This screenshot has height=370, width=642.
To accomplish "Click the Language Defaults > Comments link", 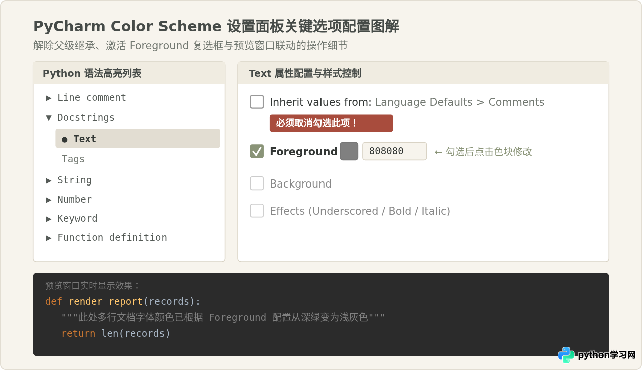I will [x=459, y=102].
